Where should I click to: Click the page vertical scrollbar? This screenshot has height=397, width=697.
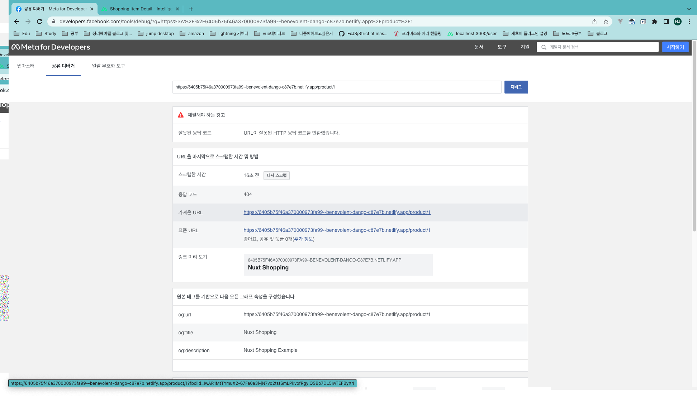point(694,136)
